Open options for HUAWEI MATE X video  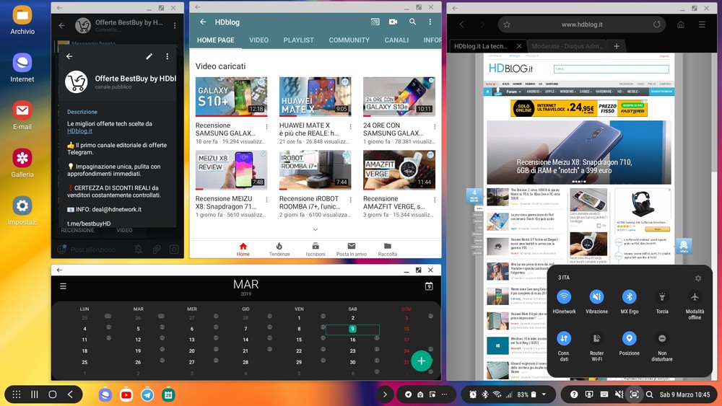(350, 126)
